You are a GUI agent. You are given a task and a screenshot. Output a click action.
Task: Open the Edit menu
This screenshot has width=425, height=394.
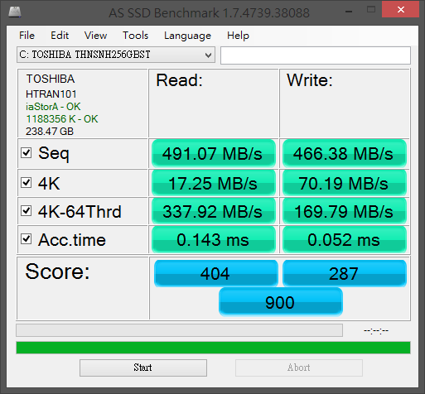click(60, 36)
